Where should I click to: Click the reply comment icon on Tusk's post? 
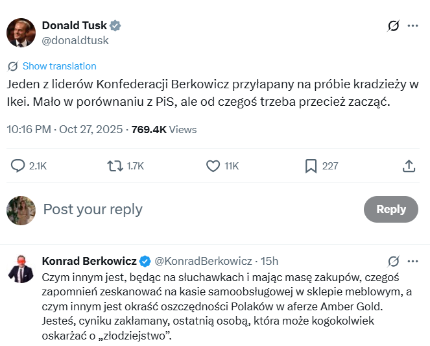(18, 166)
